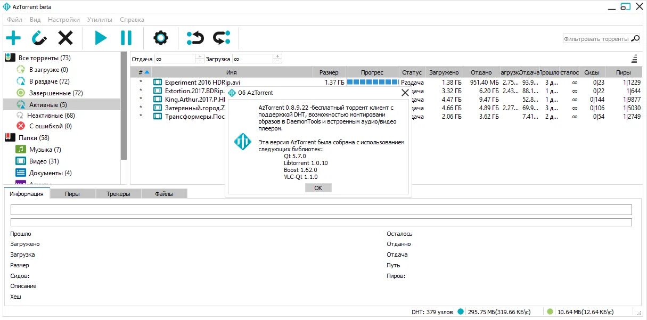The width and height of the screenshot is (647, 320).
Task: Click the add magnet link icon
Action: coord(39,38)
